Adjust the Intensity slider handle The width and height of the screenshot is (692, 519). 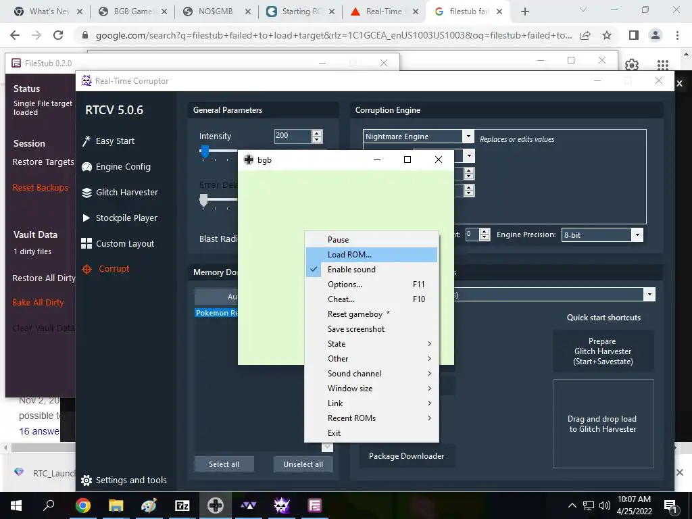pyautogui.click(x=205, y=151)
